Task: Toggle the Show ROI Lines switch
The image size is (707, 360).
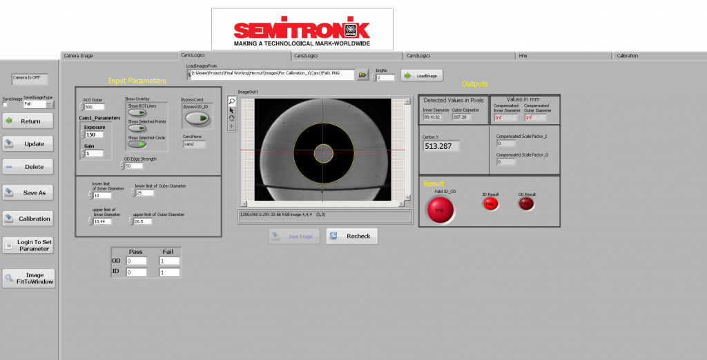Action: click(x=137, y=113)
